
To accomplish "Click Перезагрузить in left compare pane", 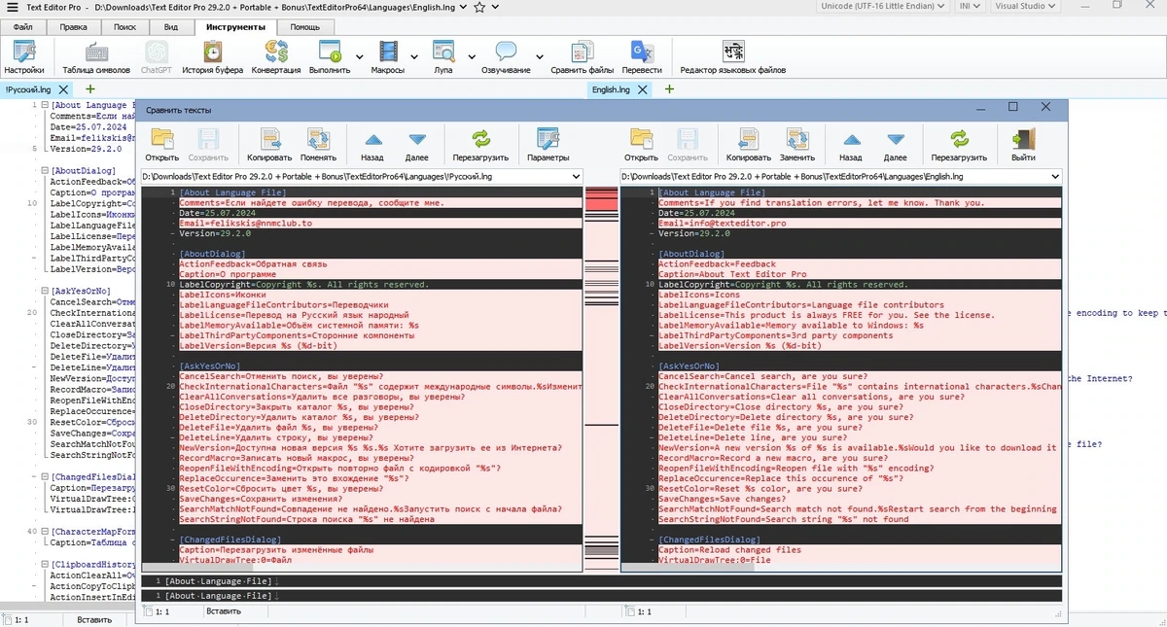I will (x=480, y=145).
